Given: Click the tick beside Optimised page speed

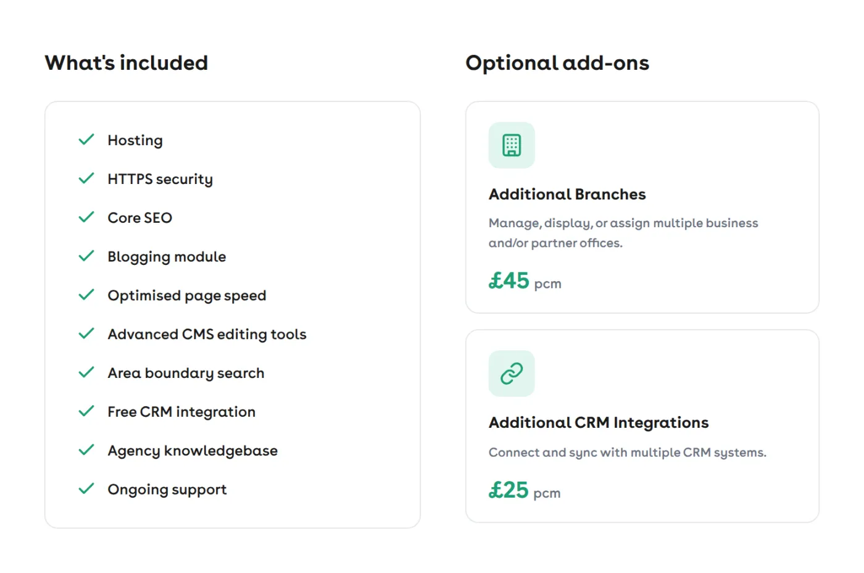Looking at the screenshot, I should (x=86, y=295).
